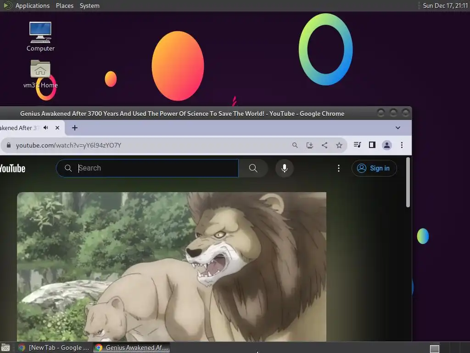This screenshot has width=470, height=353.
Task: Open Places menu
Action: [64, 6]
